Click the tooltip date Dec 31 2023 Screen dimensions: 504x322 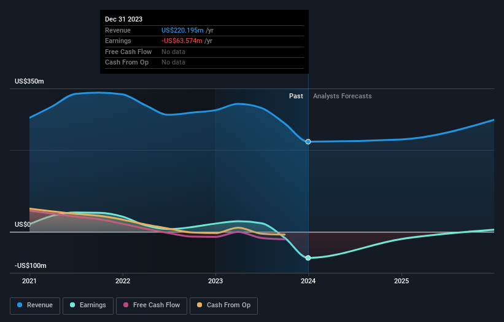point(124,19)
